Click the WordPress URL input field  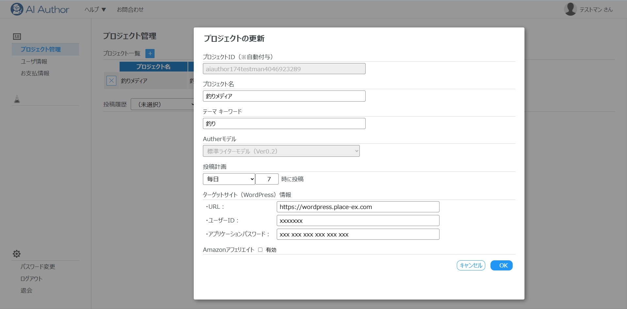pos(358,207)
